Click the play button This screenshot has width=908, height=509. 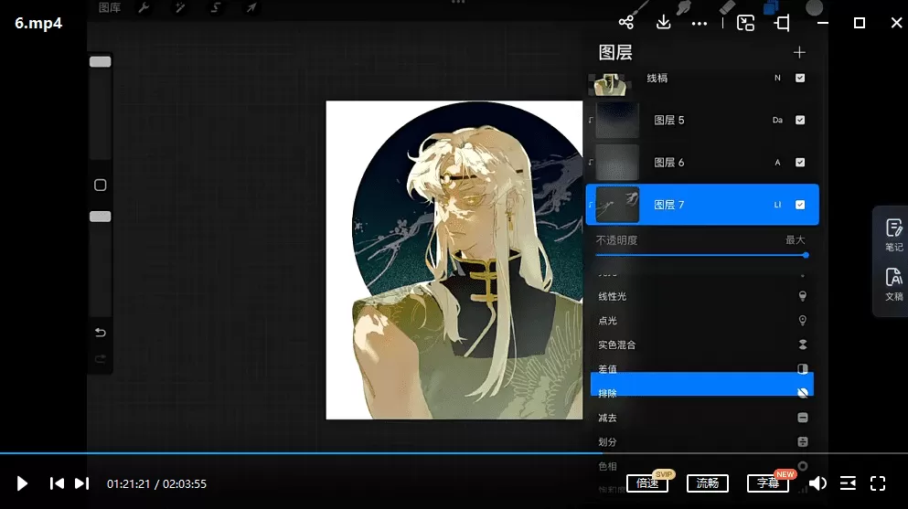tap(23, 483)
